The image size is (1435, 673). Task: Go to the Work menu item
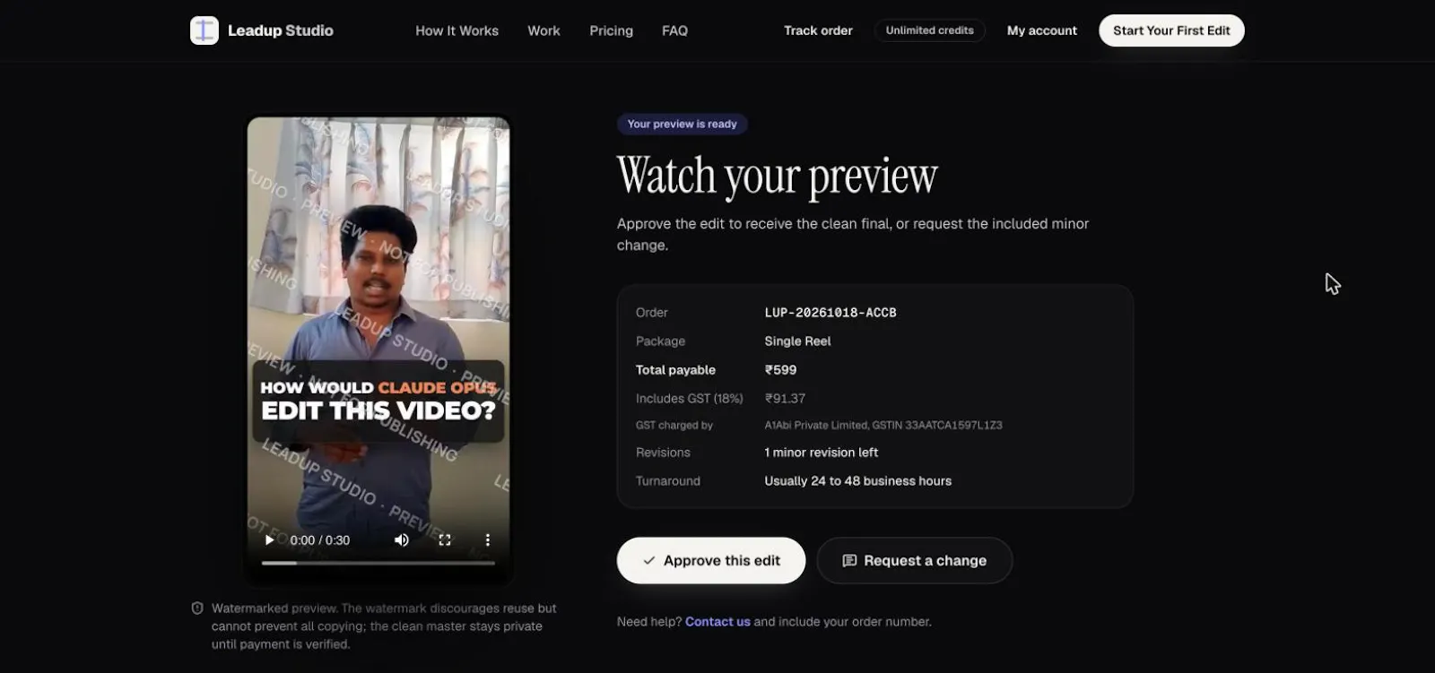coord(544,30)
